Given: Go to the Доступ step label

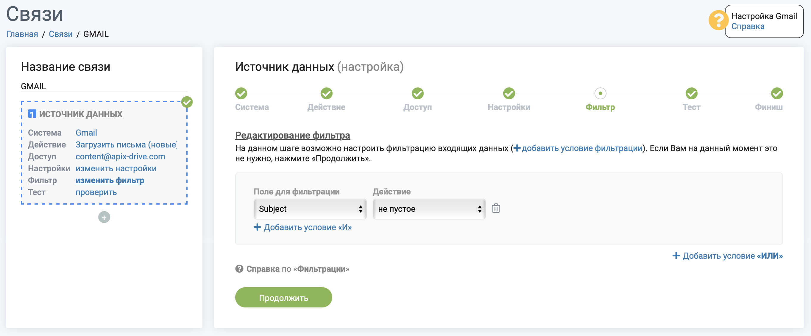Looking at the screenshot, I should click(x=418, y=107).
